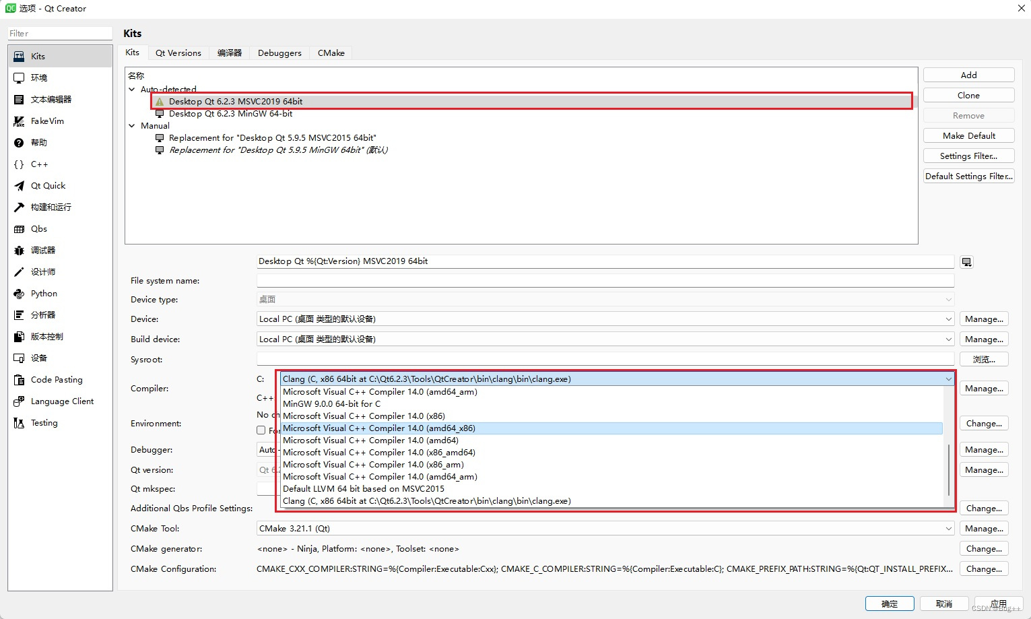
Task: Switch to the 编译器 compilers tab
Action: (x=230, y=53)
